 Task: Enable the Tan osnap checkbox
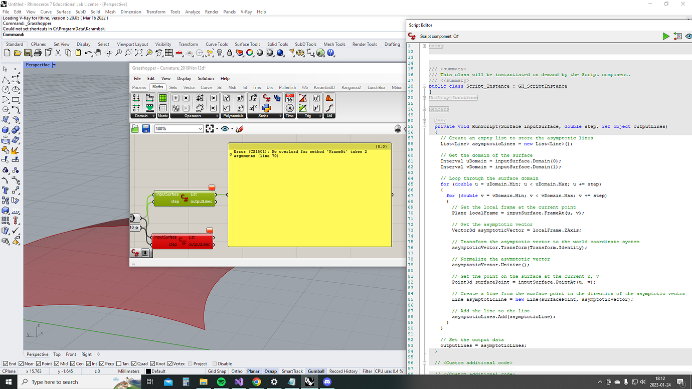coord(118,364)
